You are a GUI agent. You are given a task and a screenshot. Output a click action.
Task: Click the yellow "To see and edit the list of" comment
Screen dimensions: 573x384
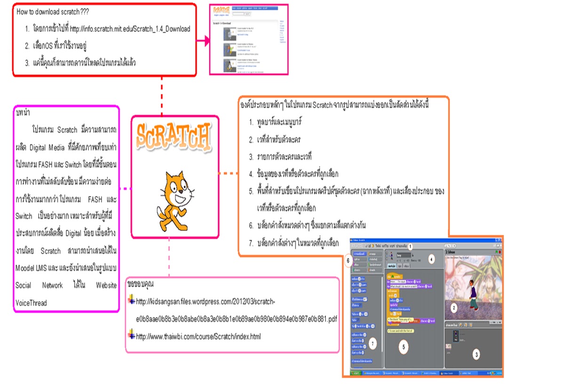pos(400,331)
